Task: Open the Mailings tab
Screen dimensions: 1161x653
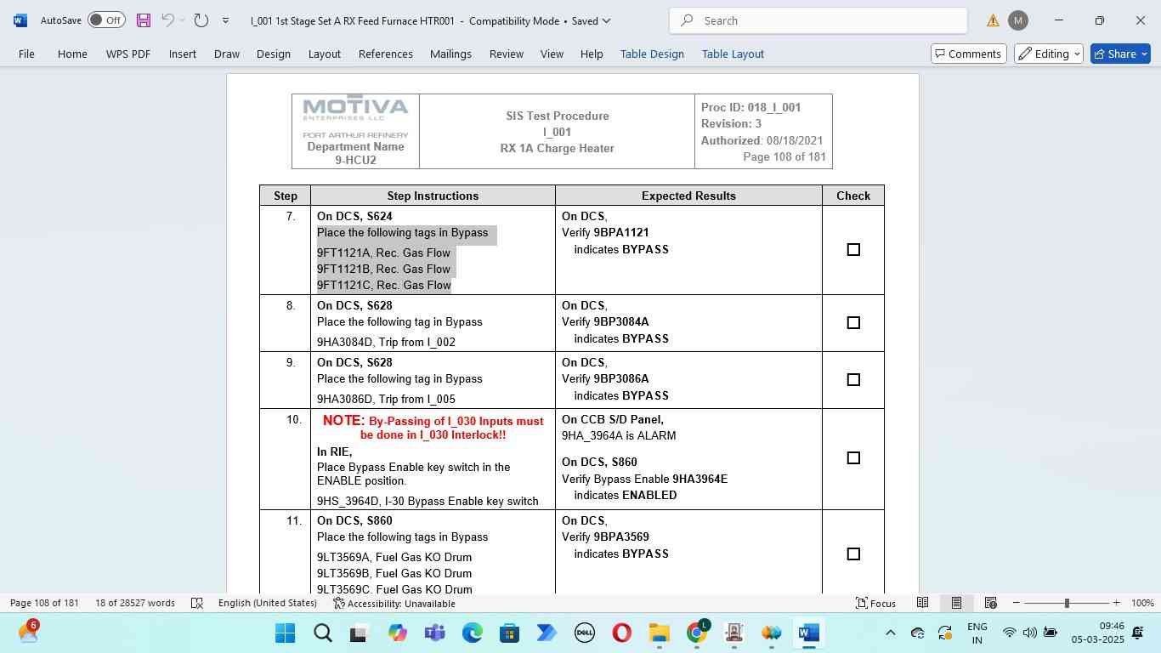Action: tap(450, 54)
